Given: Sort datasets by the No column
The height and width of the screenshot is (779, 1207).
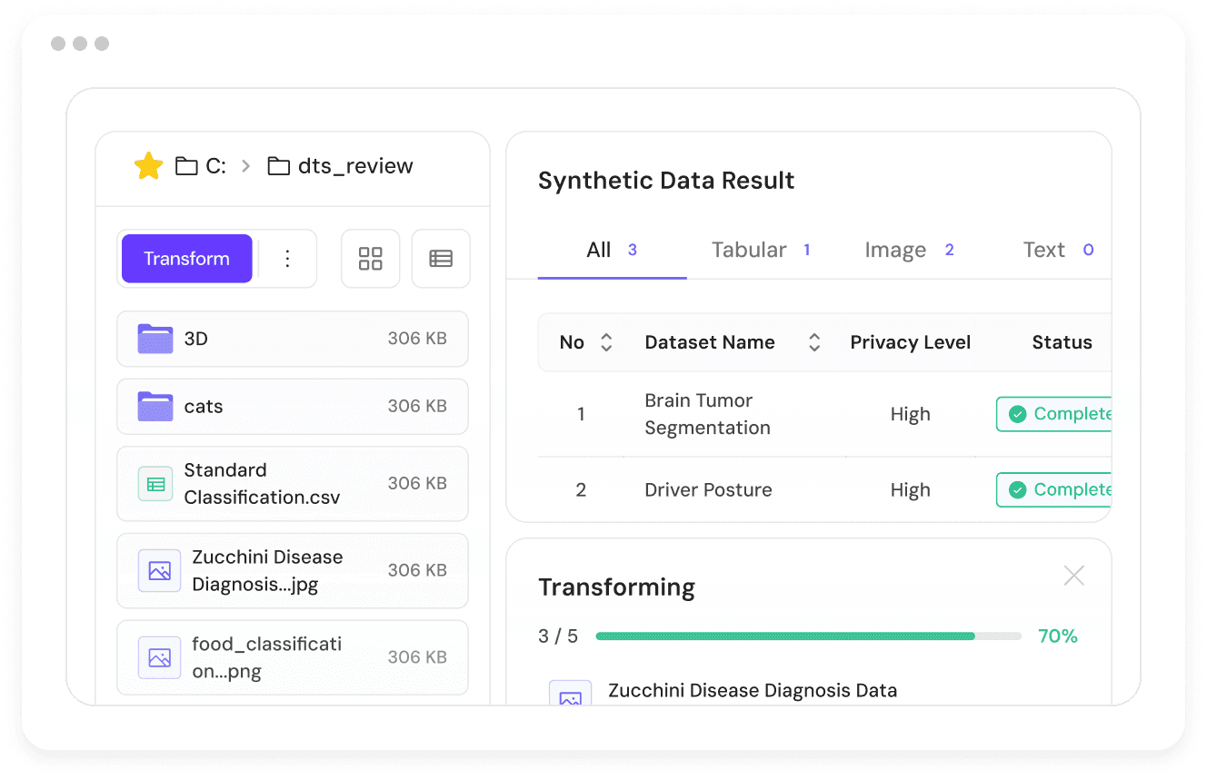Looking at the screenshot, I should [605, 342].
